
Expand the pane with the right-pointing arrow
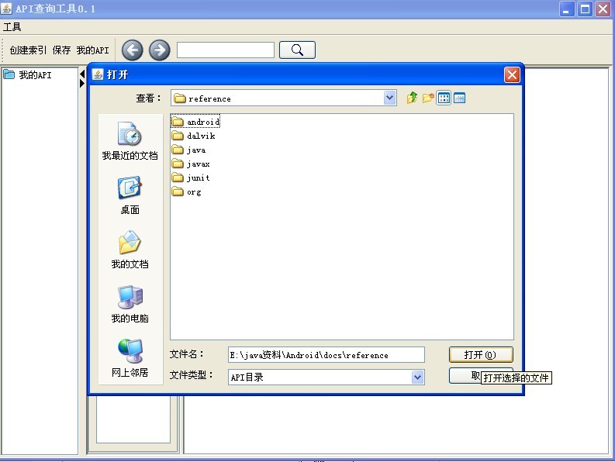[x=82, y=83]
